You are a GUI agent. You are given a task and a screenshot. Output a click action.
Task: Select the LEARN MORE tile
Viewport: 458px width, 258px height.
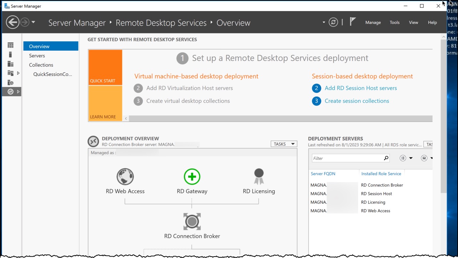(105, 103)
